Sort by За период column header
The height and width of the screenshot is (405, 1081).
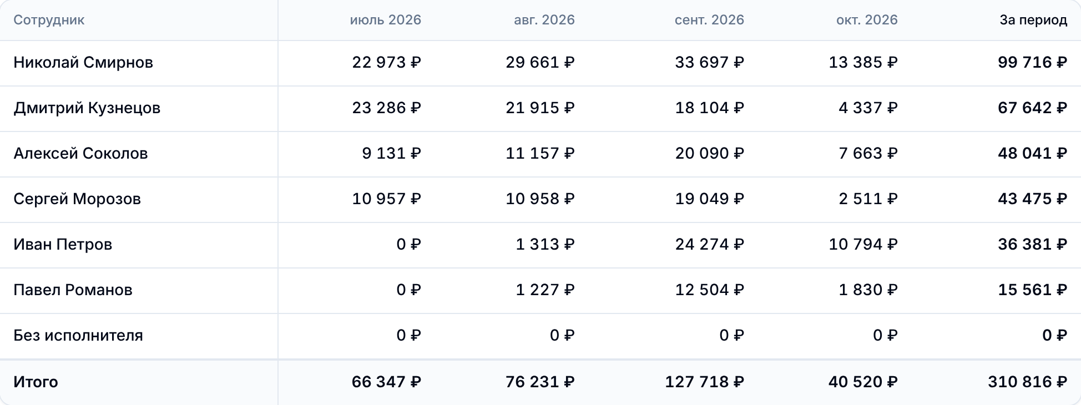(1033, 20)
